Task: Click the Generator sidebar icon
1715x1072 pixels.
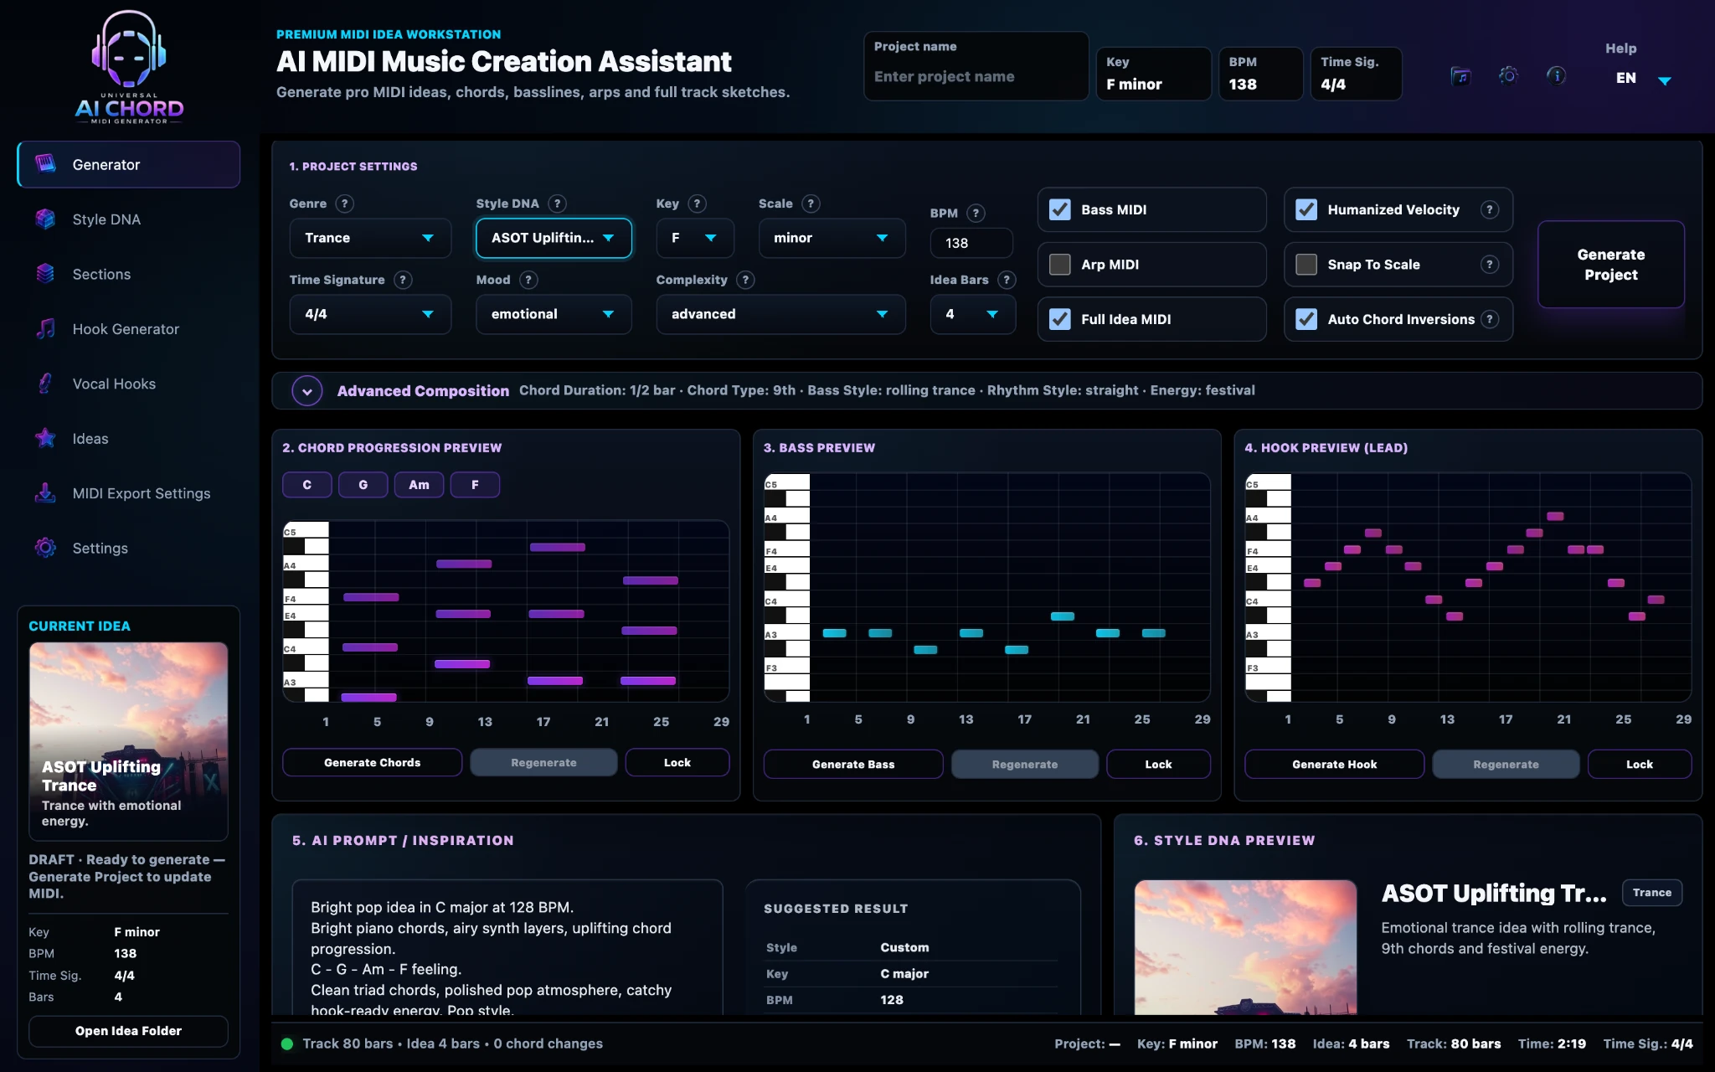Action: [x=45, y=164]
